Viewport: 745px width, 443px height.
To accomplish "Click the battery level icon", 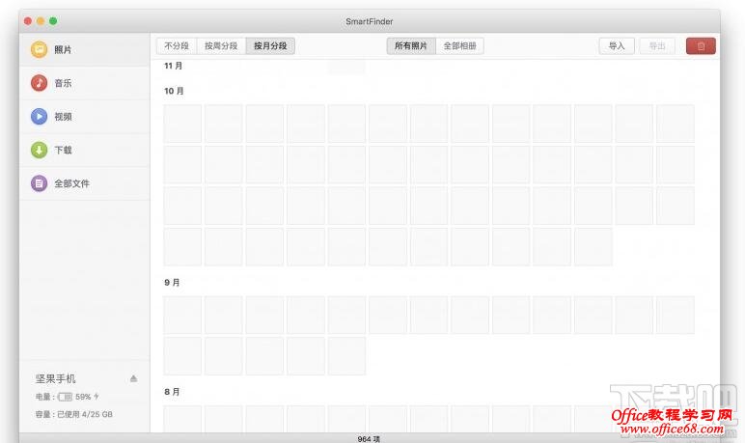I will tap(65, 397).
